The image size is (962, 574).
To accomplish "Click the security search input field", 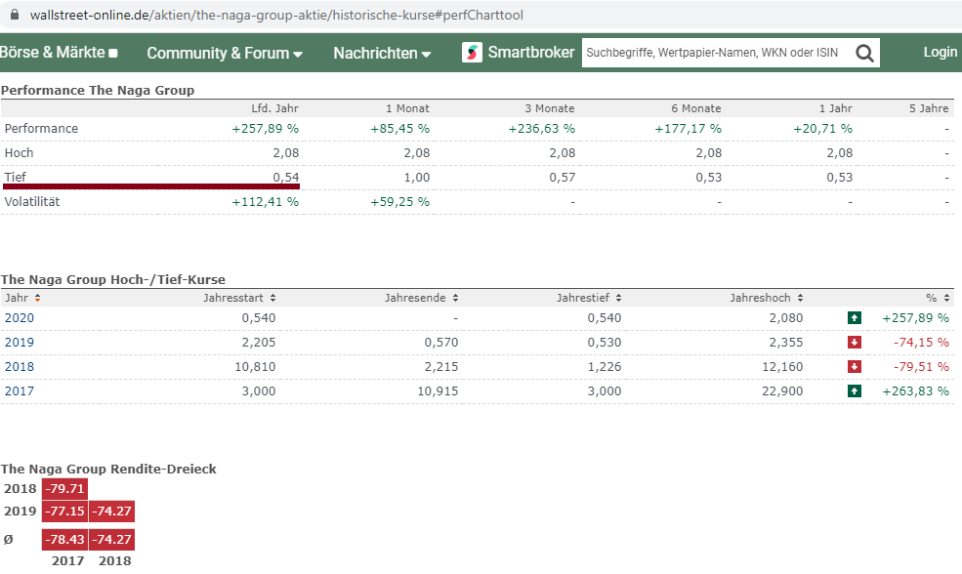I will coord(713,53).
